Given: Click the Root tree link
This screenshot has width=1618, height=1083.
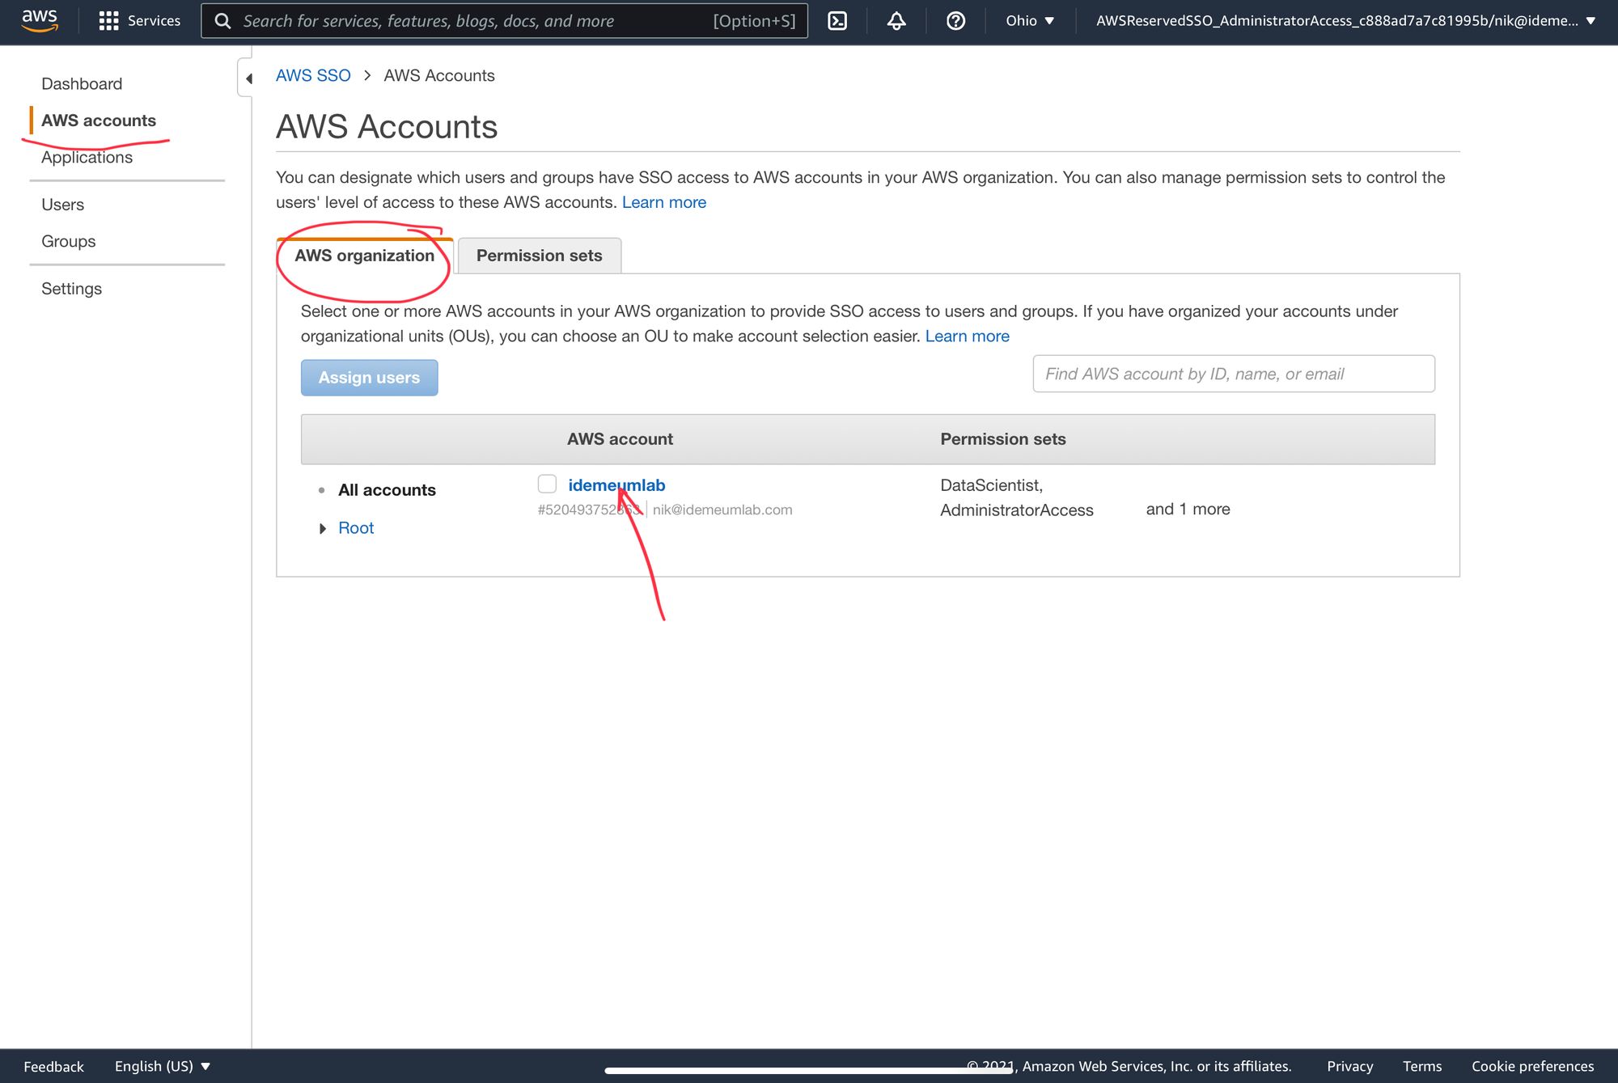Looking at the screenshot, I should pos(356,528).
